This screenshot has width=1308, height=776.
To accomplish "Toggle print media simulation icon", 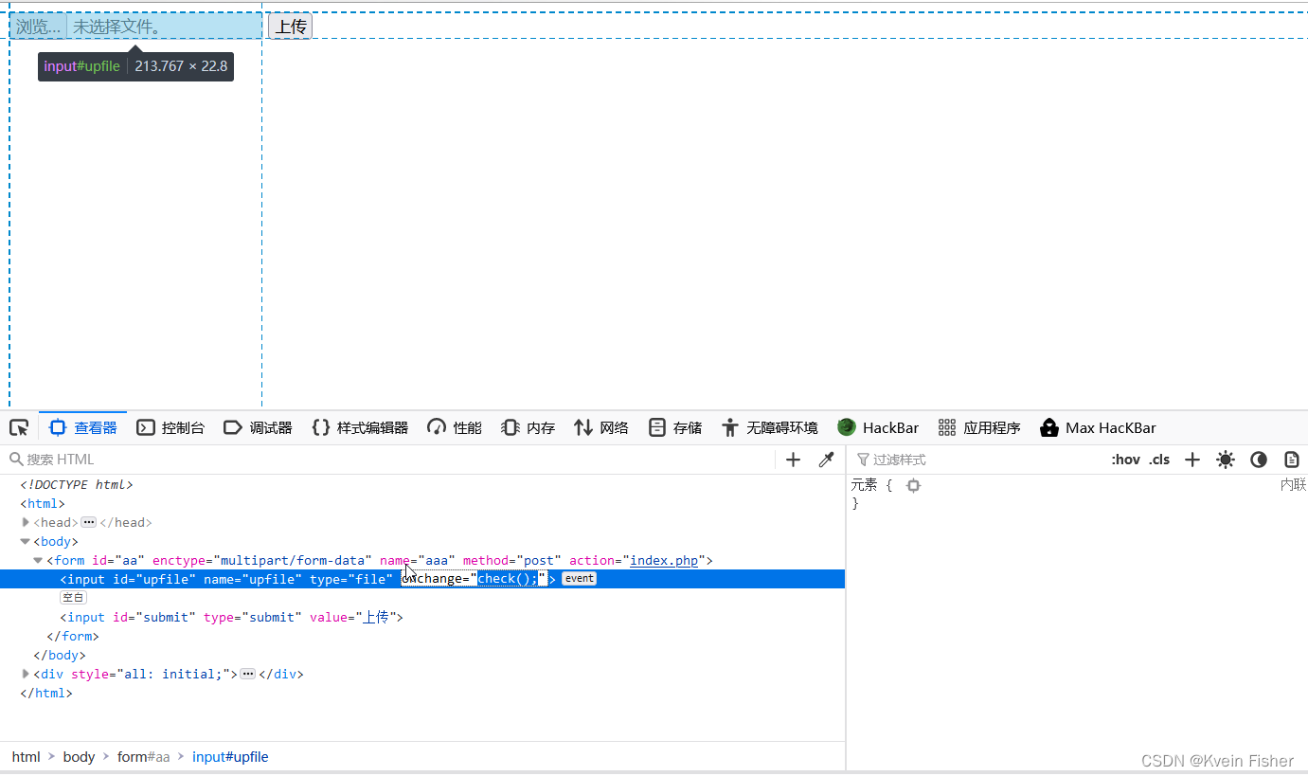I will (x=1292, y=460).
